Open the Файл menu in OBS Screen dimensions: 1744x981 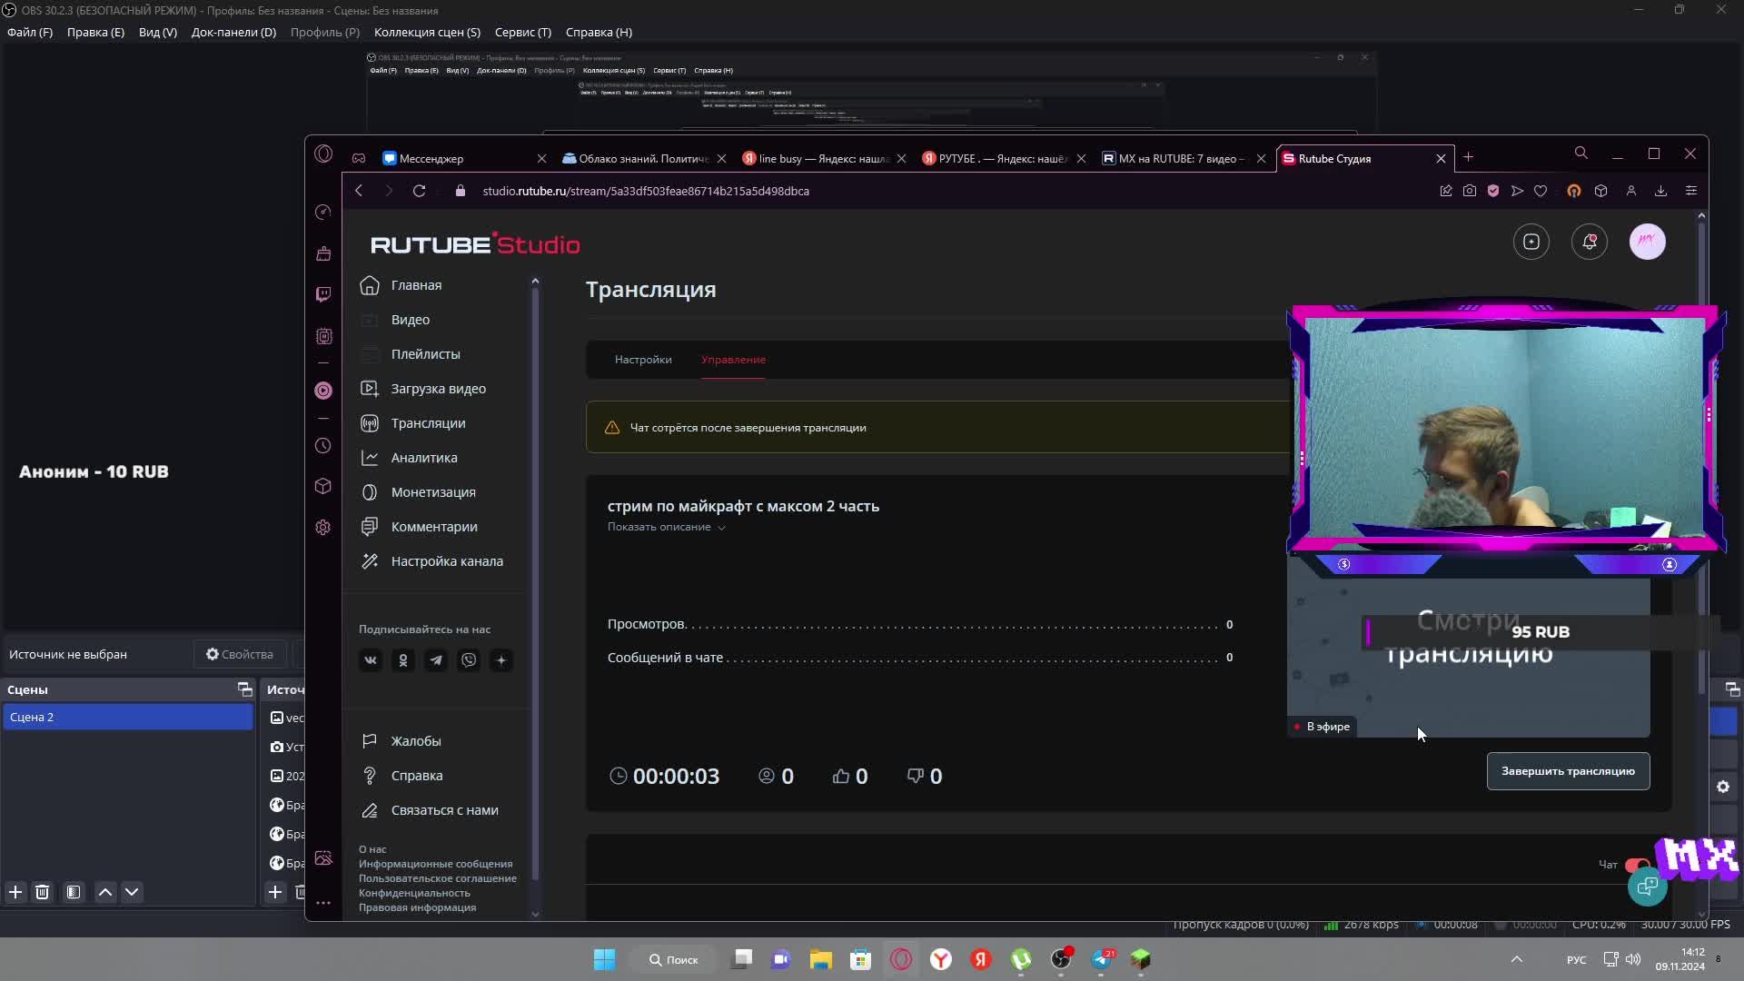point(30,32)
